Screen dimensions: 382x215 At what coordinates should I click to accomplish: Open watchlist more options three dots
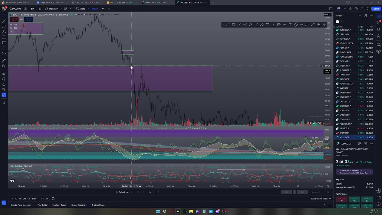[x=371, y=16]
